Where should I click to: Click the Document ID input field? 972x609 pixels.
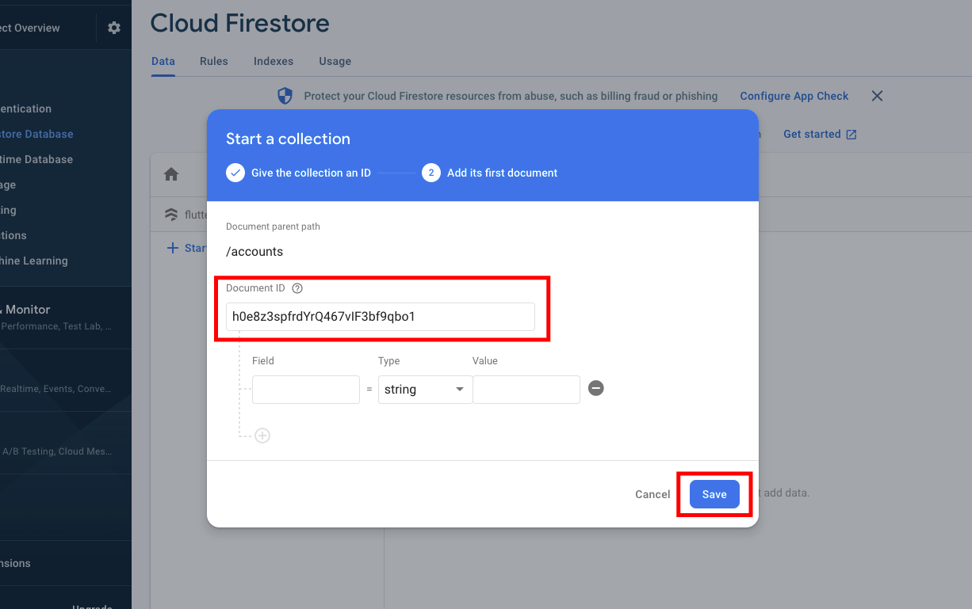point(381,317)
